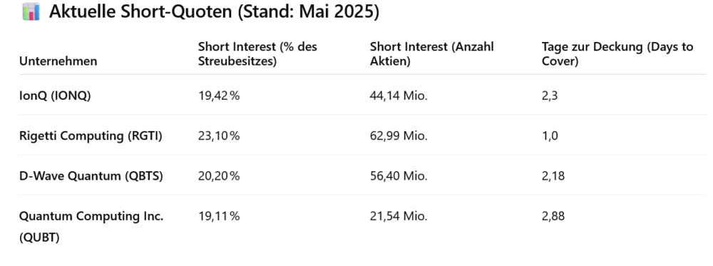Viewport: 713px width, 266px height.
Task: Click the 44,14 Mio. share count
Action: coord(399,96)
